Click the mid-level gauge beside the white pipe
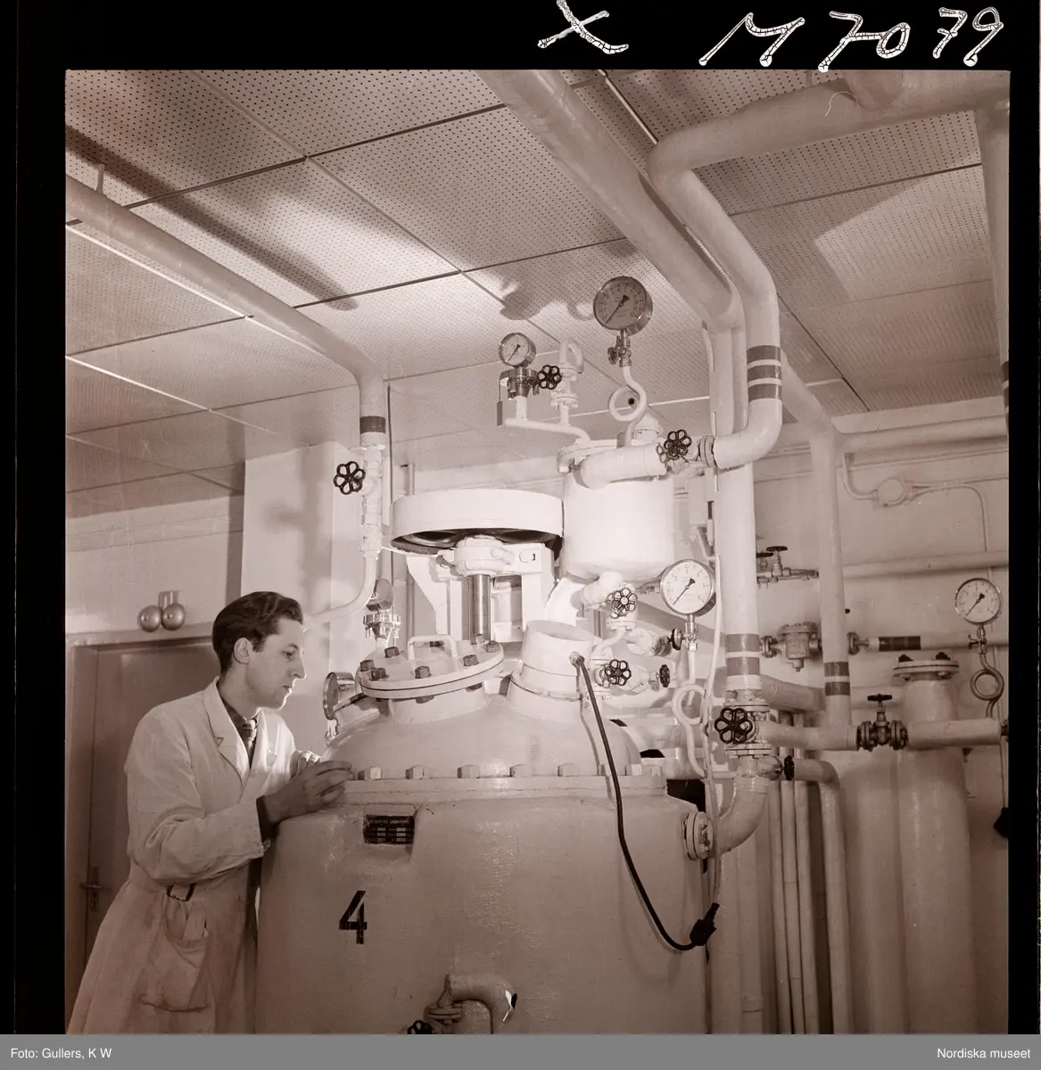1041x1070 pixels. point(688,586)
